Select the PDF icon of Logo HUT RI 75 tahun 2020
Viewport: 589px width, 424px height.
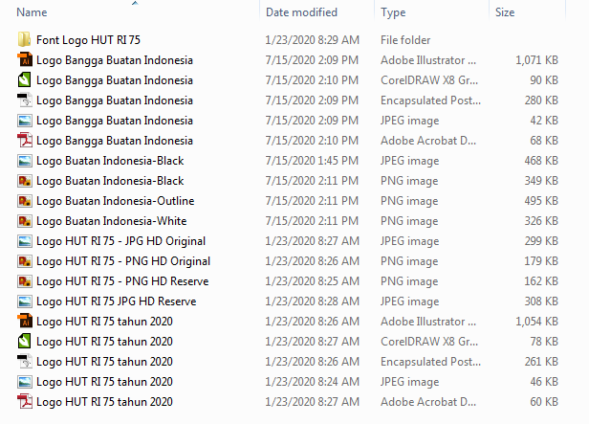point(25,402)
